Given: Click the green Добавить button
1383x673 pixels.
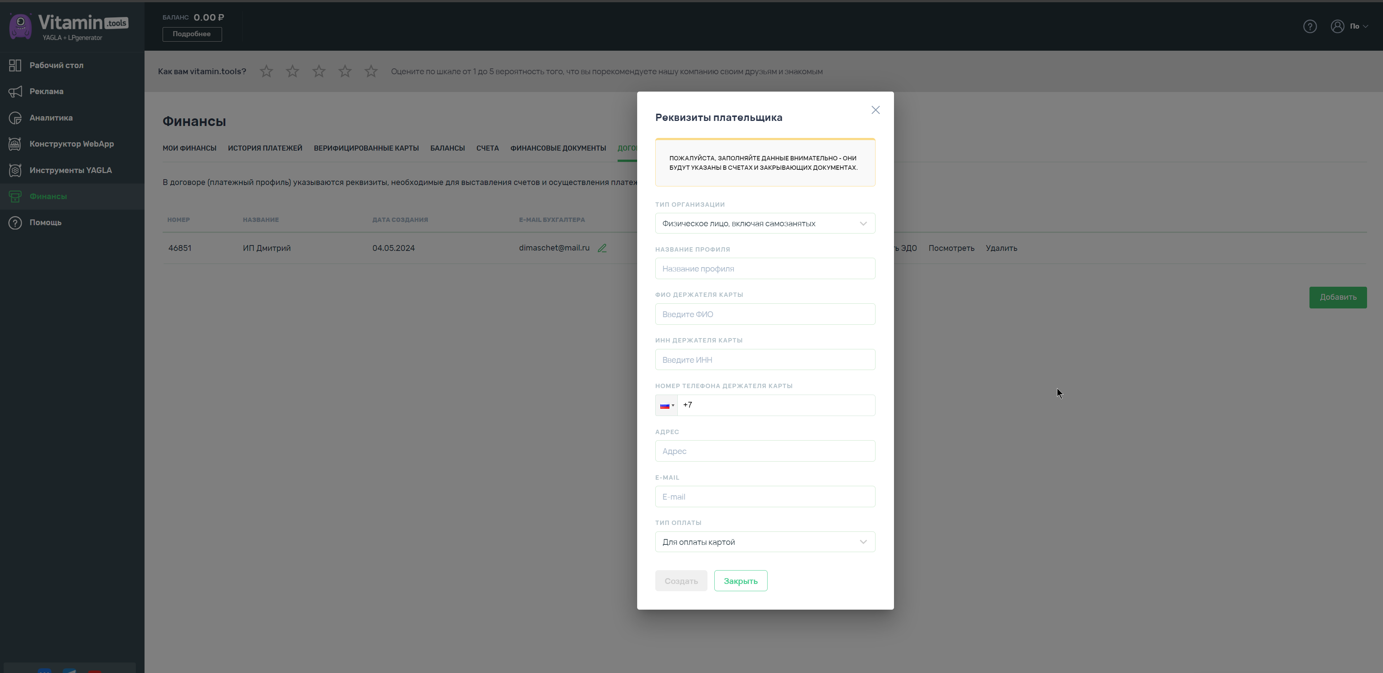Looking at the screenshot, I should coord(1338,297).
